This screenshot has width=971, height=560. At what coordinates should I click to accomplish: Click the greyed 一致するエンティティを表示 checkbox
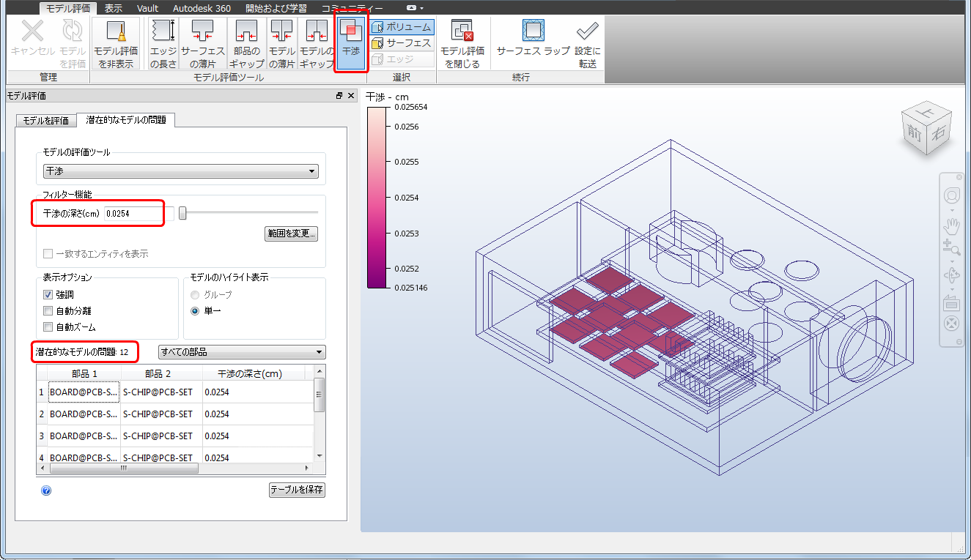[x=48, y=253]
